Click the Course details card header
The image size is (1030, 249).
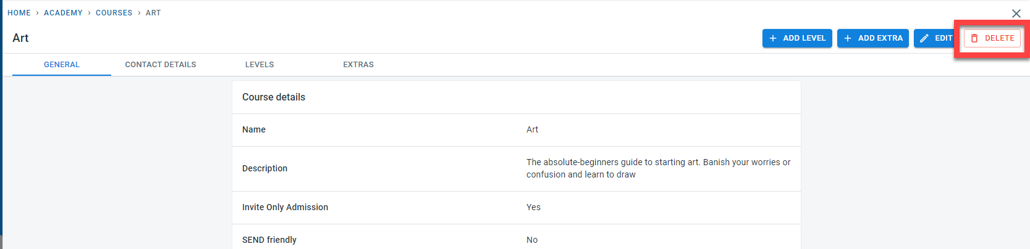coord(274,97)
